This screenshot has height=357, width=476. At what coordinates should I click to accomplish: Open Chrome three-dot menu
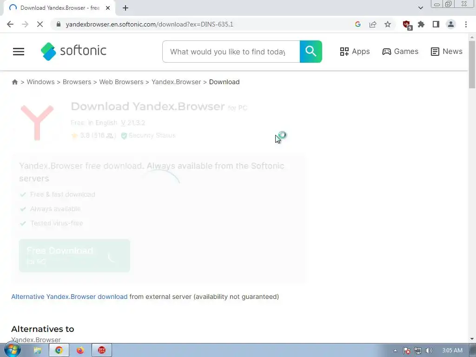tap(466, 24)
